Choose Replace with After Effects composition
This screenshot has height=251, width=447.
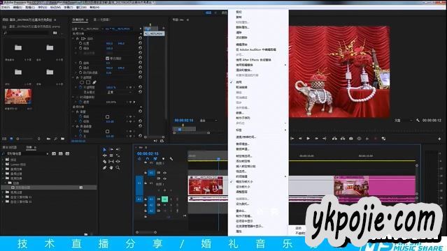pyautogui.click(x=253, y=60)
